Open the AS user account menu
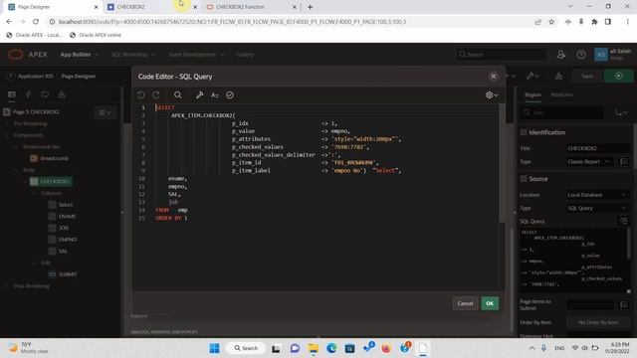637x358 pixels. coord(613,55)
